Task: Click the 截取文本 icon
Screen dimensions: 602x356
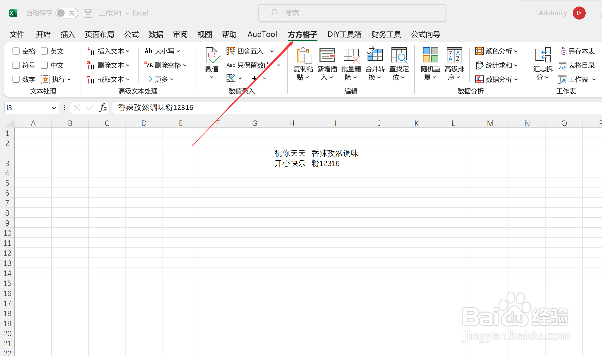Action: tap(91, 79)
